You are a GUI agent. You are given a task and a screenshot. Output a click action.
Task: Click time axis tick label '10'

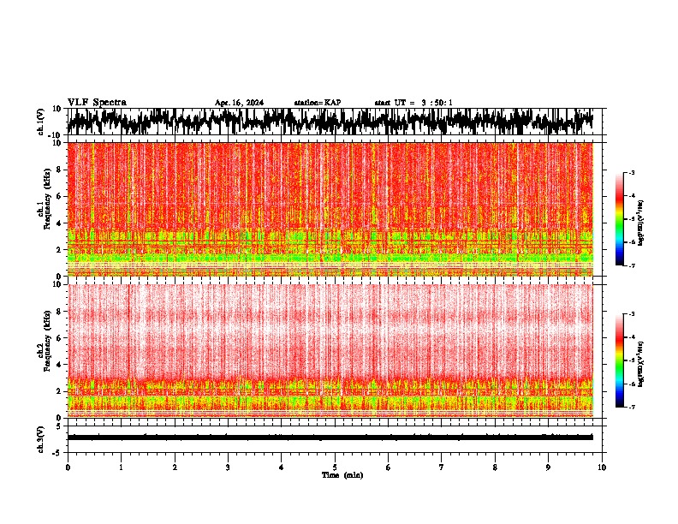click(602, 467)
